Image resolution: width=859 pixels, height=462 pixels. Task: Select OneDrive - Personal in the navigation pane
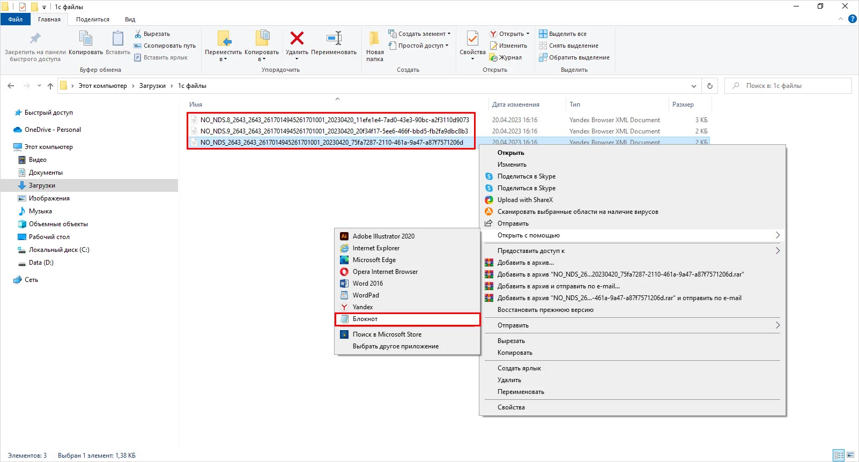(x=53, y=130)
